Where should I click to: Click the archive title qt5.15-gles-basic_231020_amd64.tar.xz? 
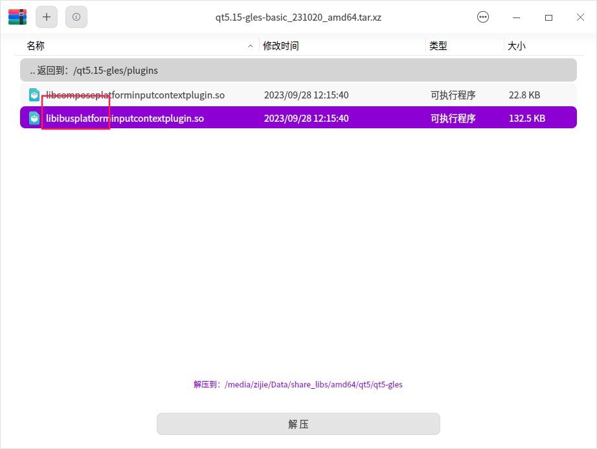pyautogui.click(x=298, y=17)
